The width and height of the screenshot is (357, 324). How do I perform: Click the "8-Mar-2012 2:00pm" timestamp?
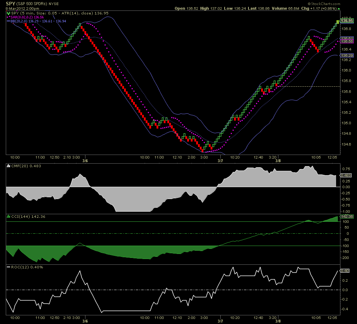pyautogui.click(x=22, y=9)
